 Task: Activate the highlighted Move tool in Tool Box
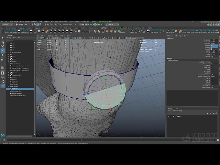pyautogui.click(x=3, y=51)
